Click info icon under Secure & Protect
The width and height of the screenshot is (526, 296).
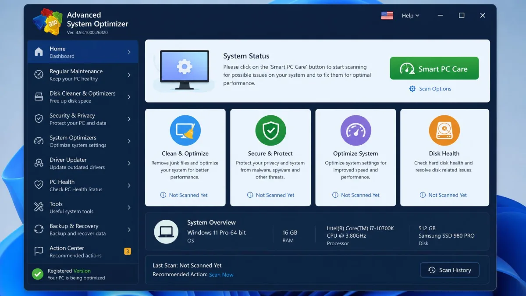tap(250, 195)
